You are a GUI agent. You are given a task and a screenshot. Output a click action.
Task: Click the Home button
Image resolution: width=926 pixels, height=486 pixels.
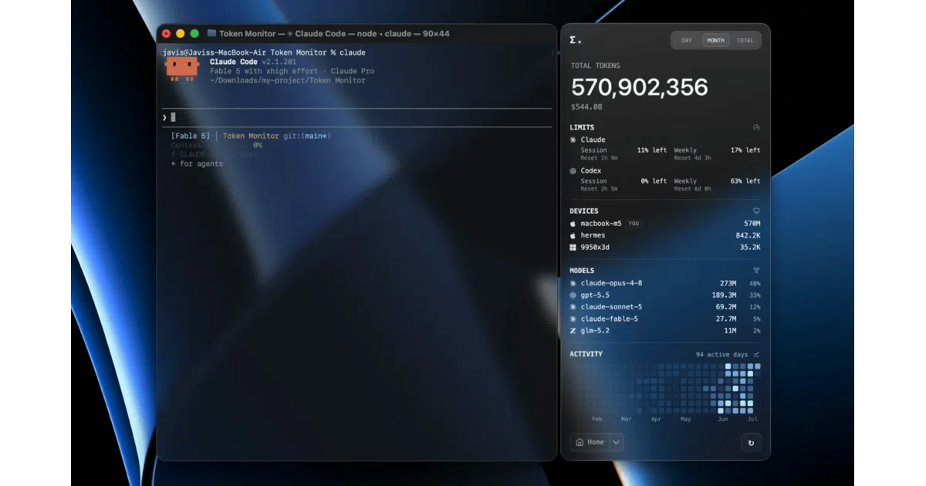(590, 442)
